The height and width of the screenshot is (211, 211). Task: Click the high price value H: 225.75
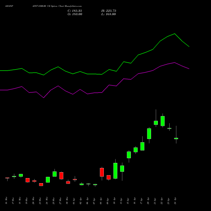click(x=108, y=11)
